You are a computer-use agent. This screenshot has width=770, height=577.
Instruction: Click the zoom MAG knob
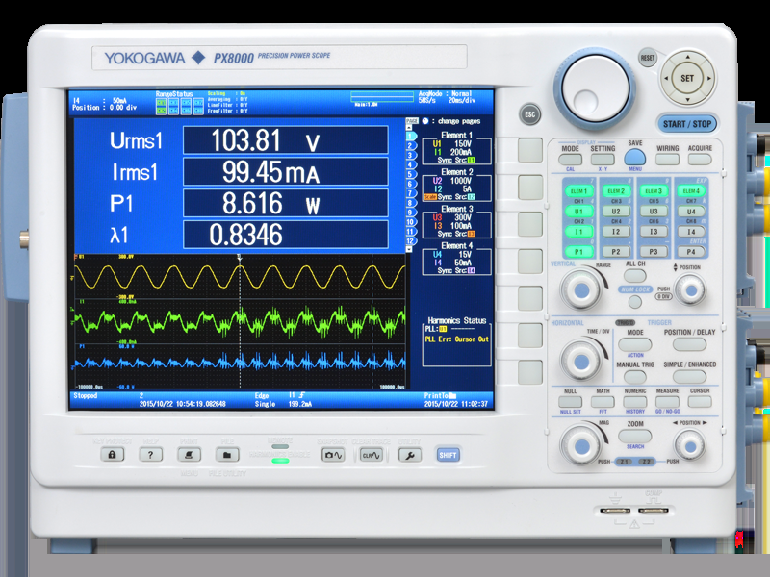(581, 446)
